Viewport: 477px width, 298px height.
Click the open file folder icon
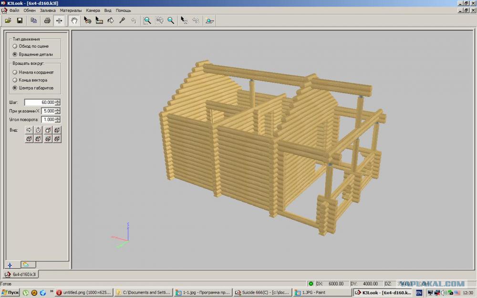[8, 21]
